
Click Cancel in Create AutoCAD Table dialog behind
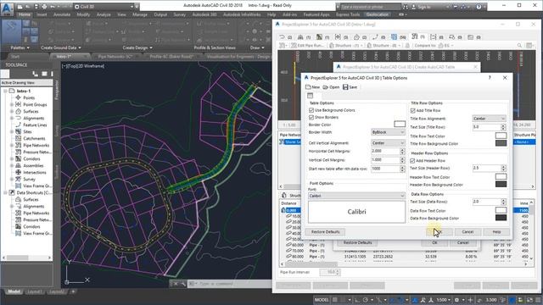click(x=462, y=242)
